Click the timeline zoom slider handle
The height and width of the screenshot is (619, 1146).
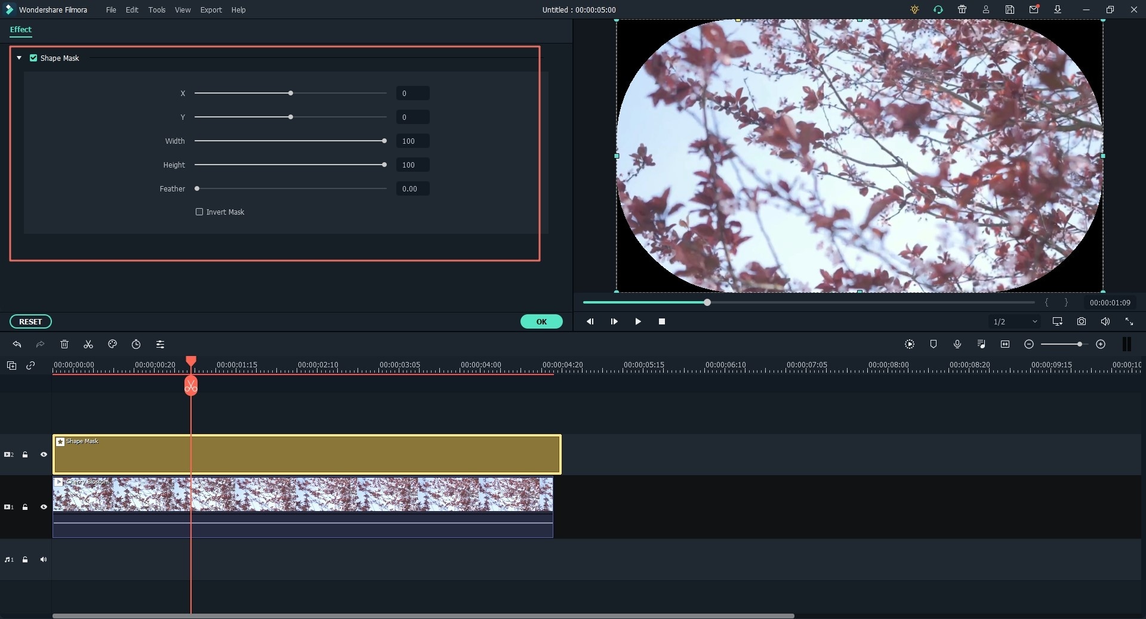point(1080,344)
